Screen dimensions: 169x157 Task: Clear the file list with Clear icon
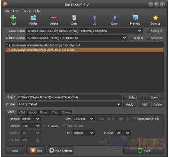pos(74,18)
